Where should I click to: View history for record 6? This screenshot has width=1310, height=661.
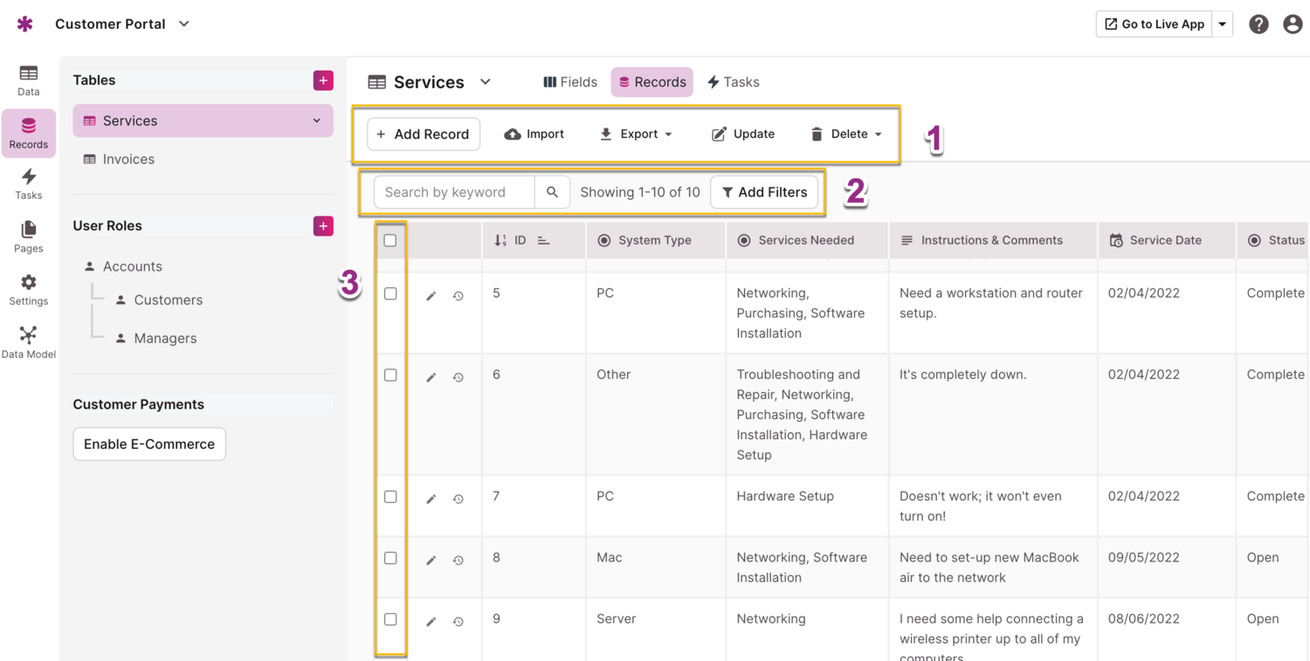click(458, 377)
